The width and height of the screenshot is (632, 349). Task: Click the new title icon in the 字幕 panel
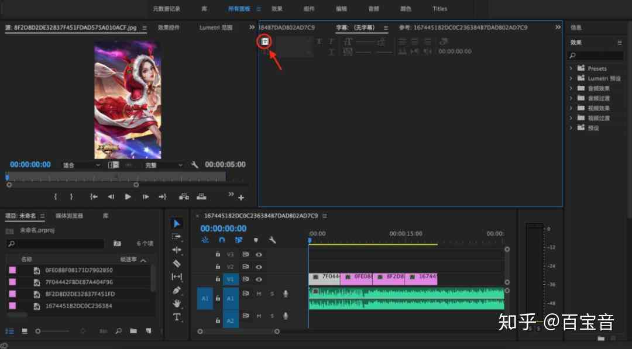[x=265, y=42]
